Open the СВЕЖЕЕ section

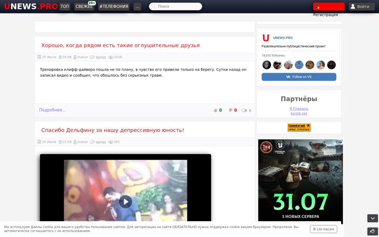click(84, 6)
